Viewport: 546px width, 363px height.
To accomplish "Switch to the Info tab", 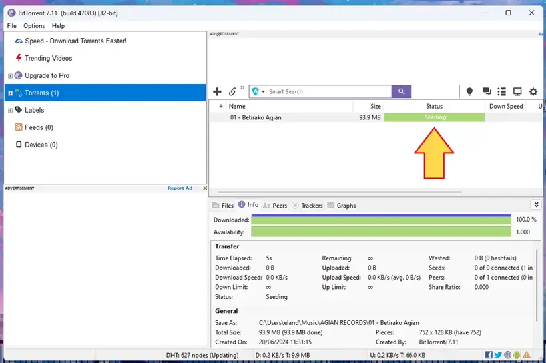I will [x=248, y=205].
